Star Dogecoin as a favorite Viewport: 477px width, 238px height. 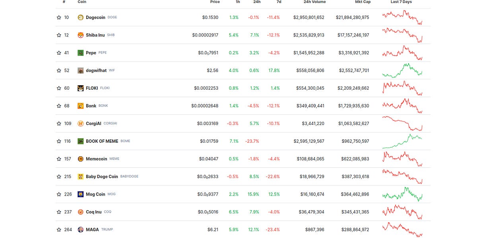click(x=58, y=17)
